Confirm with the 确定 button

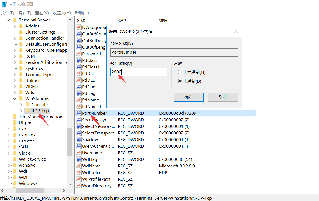coord(189,97)
